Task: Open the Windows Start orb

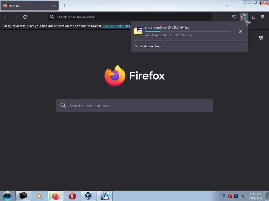Action: tap(7, 196)
